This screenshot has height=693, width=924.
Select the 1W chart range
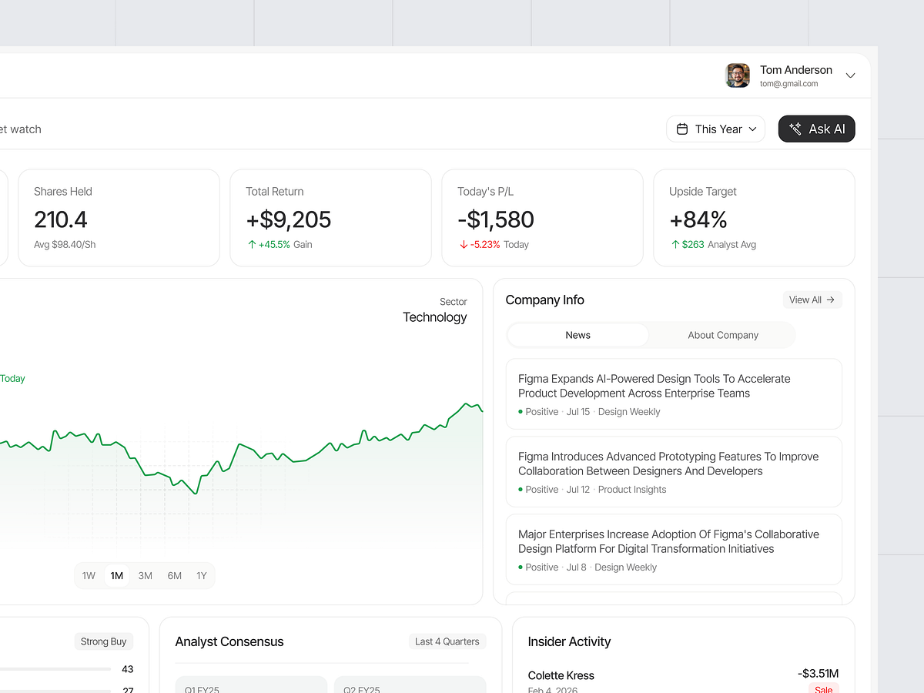pyautogui.click(x=89, y=576)
